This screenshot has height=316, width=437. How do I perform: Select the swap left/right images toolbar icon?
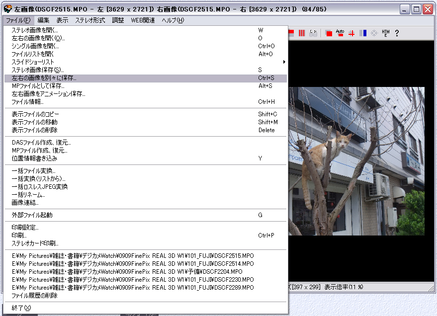tap(314, 32)
